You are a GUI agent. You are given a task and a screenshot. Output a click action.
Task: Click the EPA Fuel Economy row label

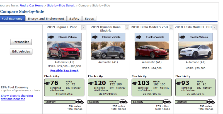(15, 87)
